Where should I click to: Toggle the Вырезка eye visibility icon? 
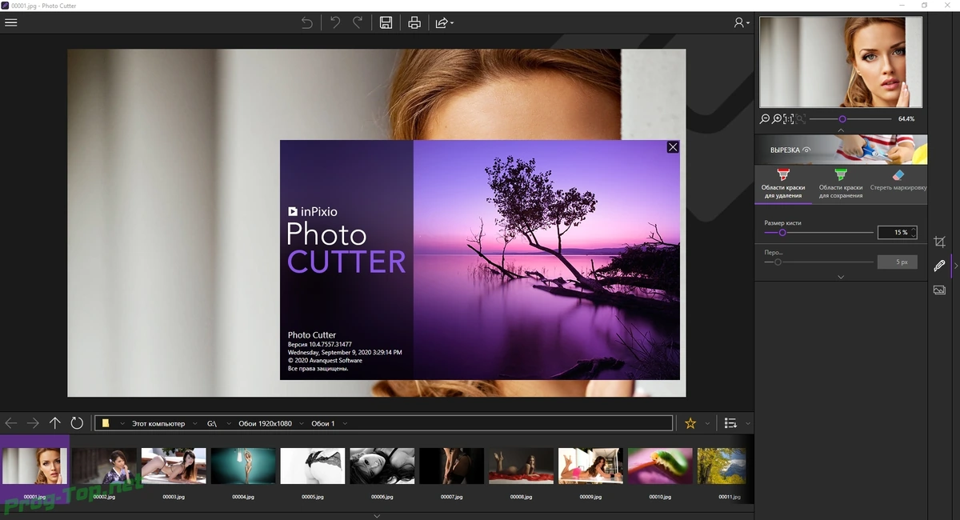(x=806, y=150)
